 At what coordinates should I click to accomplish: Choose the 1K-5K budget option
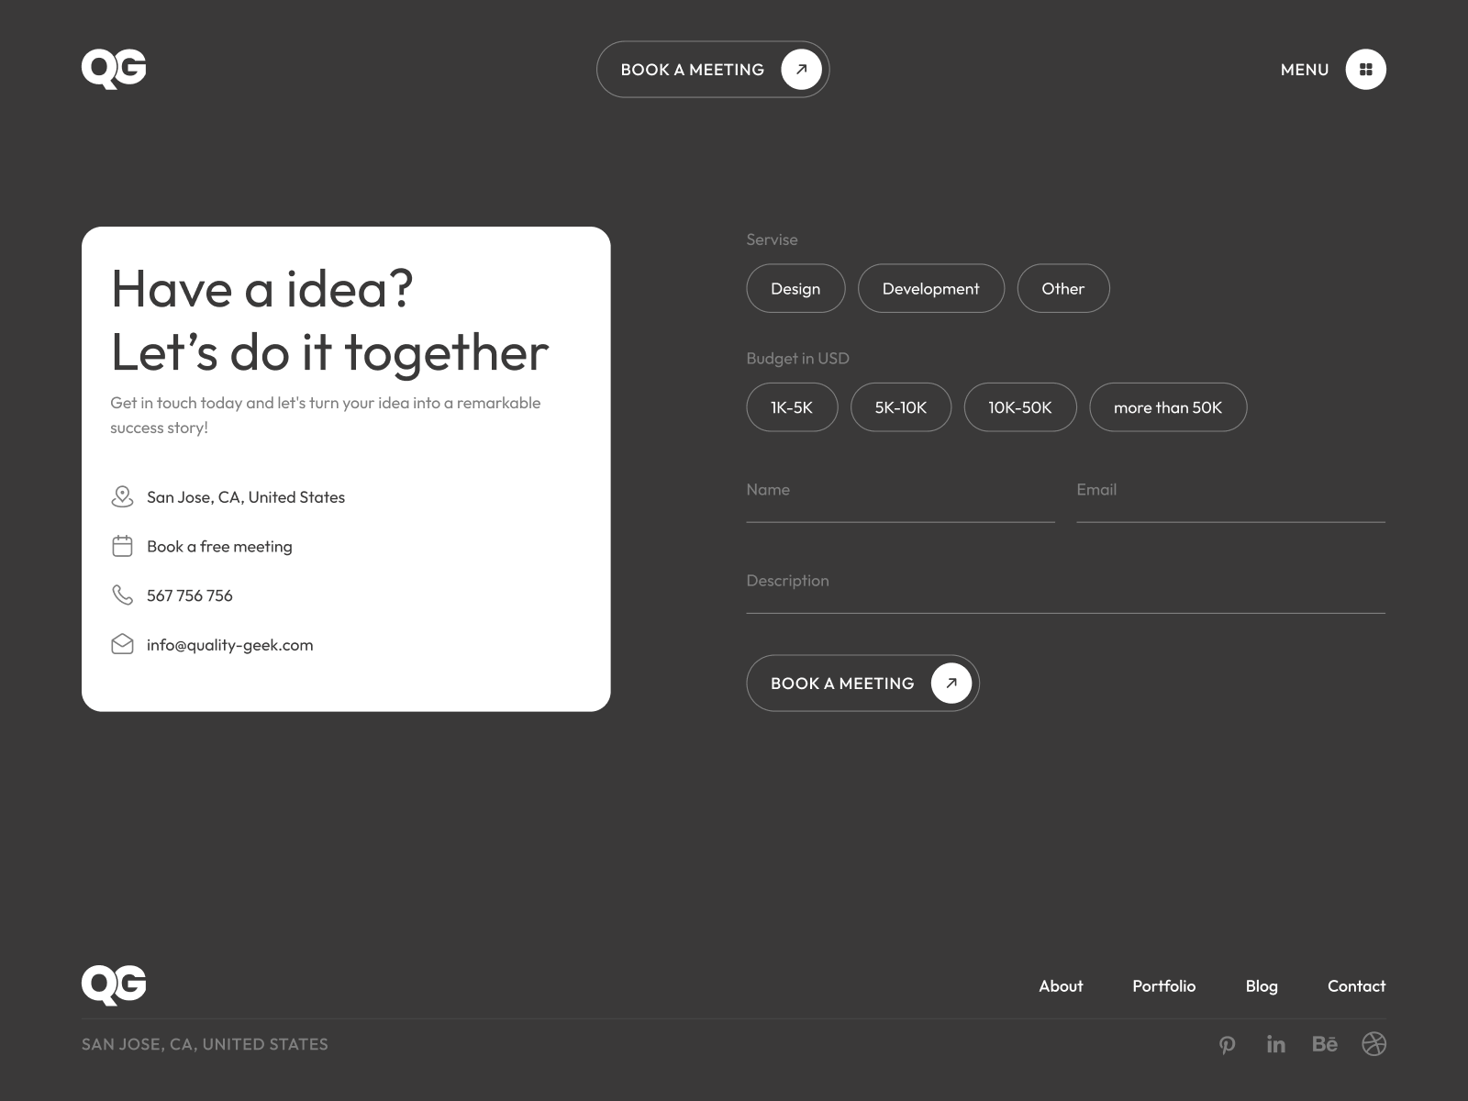click(792, 407)
